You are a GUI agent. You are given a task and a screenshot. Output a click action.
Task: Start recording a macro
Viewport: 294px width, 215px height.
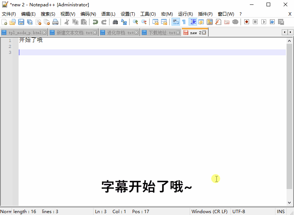click(x=246, y=22)
